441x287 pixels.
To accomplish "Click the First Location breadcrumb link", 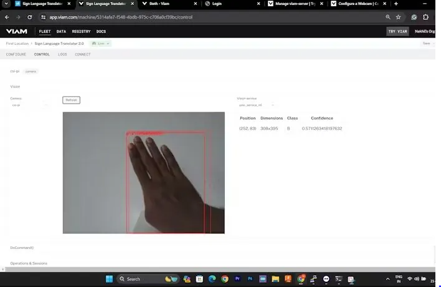I will pyautogui.click(x=17, y=44).
